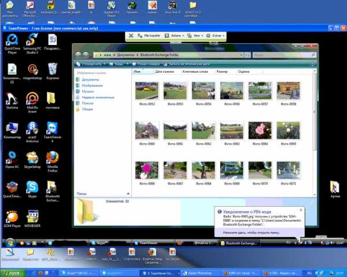Click the Explorer search magnifier icon
This screenshot has width=347, height=277.
point(313,55)
